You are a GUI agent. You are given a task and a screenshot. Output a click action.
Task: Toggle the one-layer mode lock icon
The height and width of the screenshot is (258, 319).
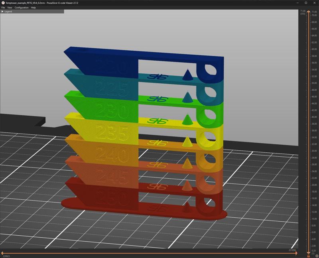(308, 256)
